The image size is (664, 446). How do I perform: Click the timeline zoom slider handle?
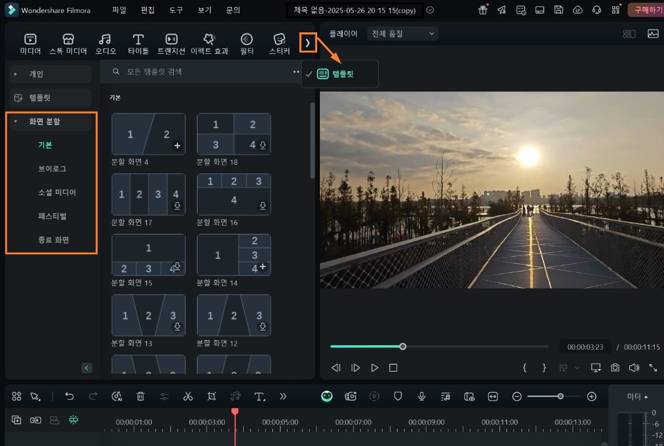pos(560,396)
